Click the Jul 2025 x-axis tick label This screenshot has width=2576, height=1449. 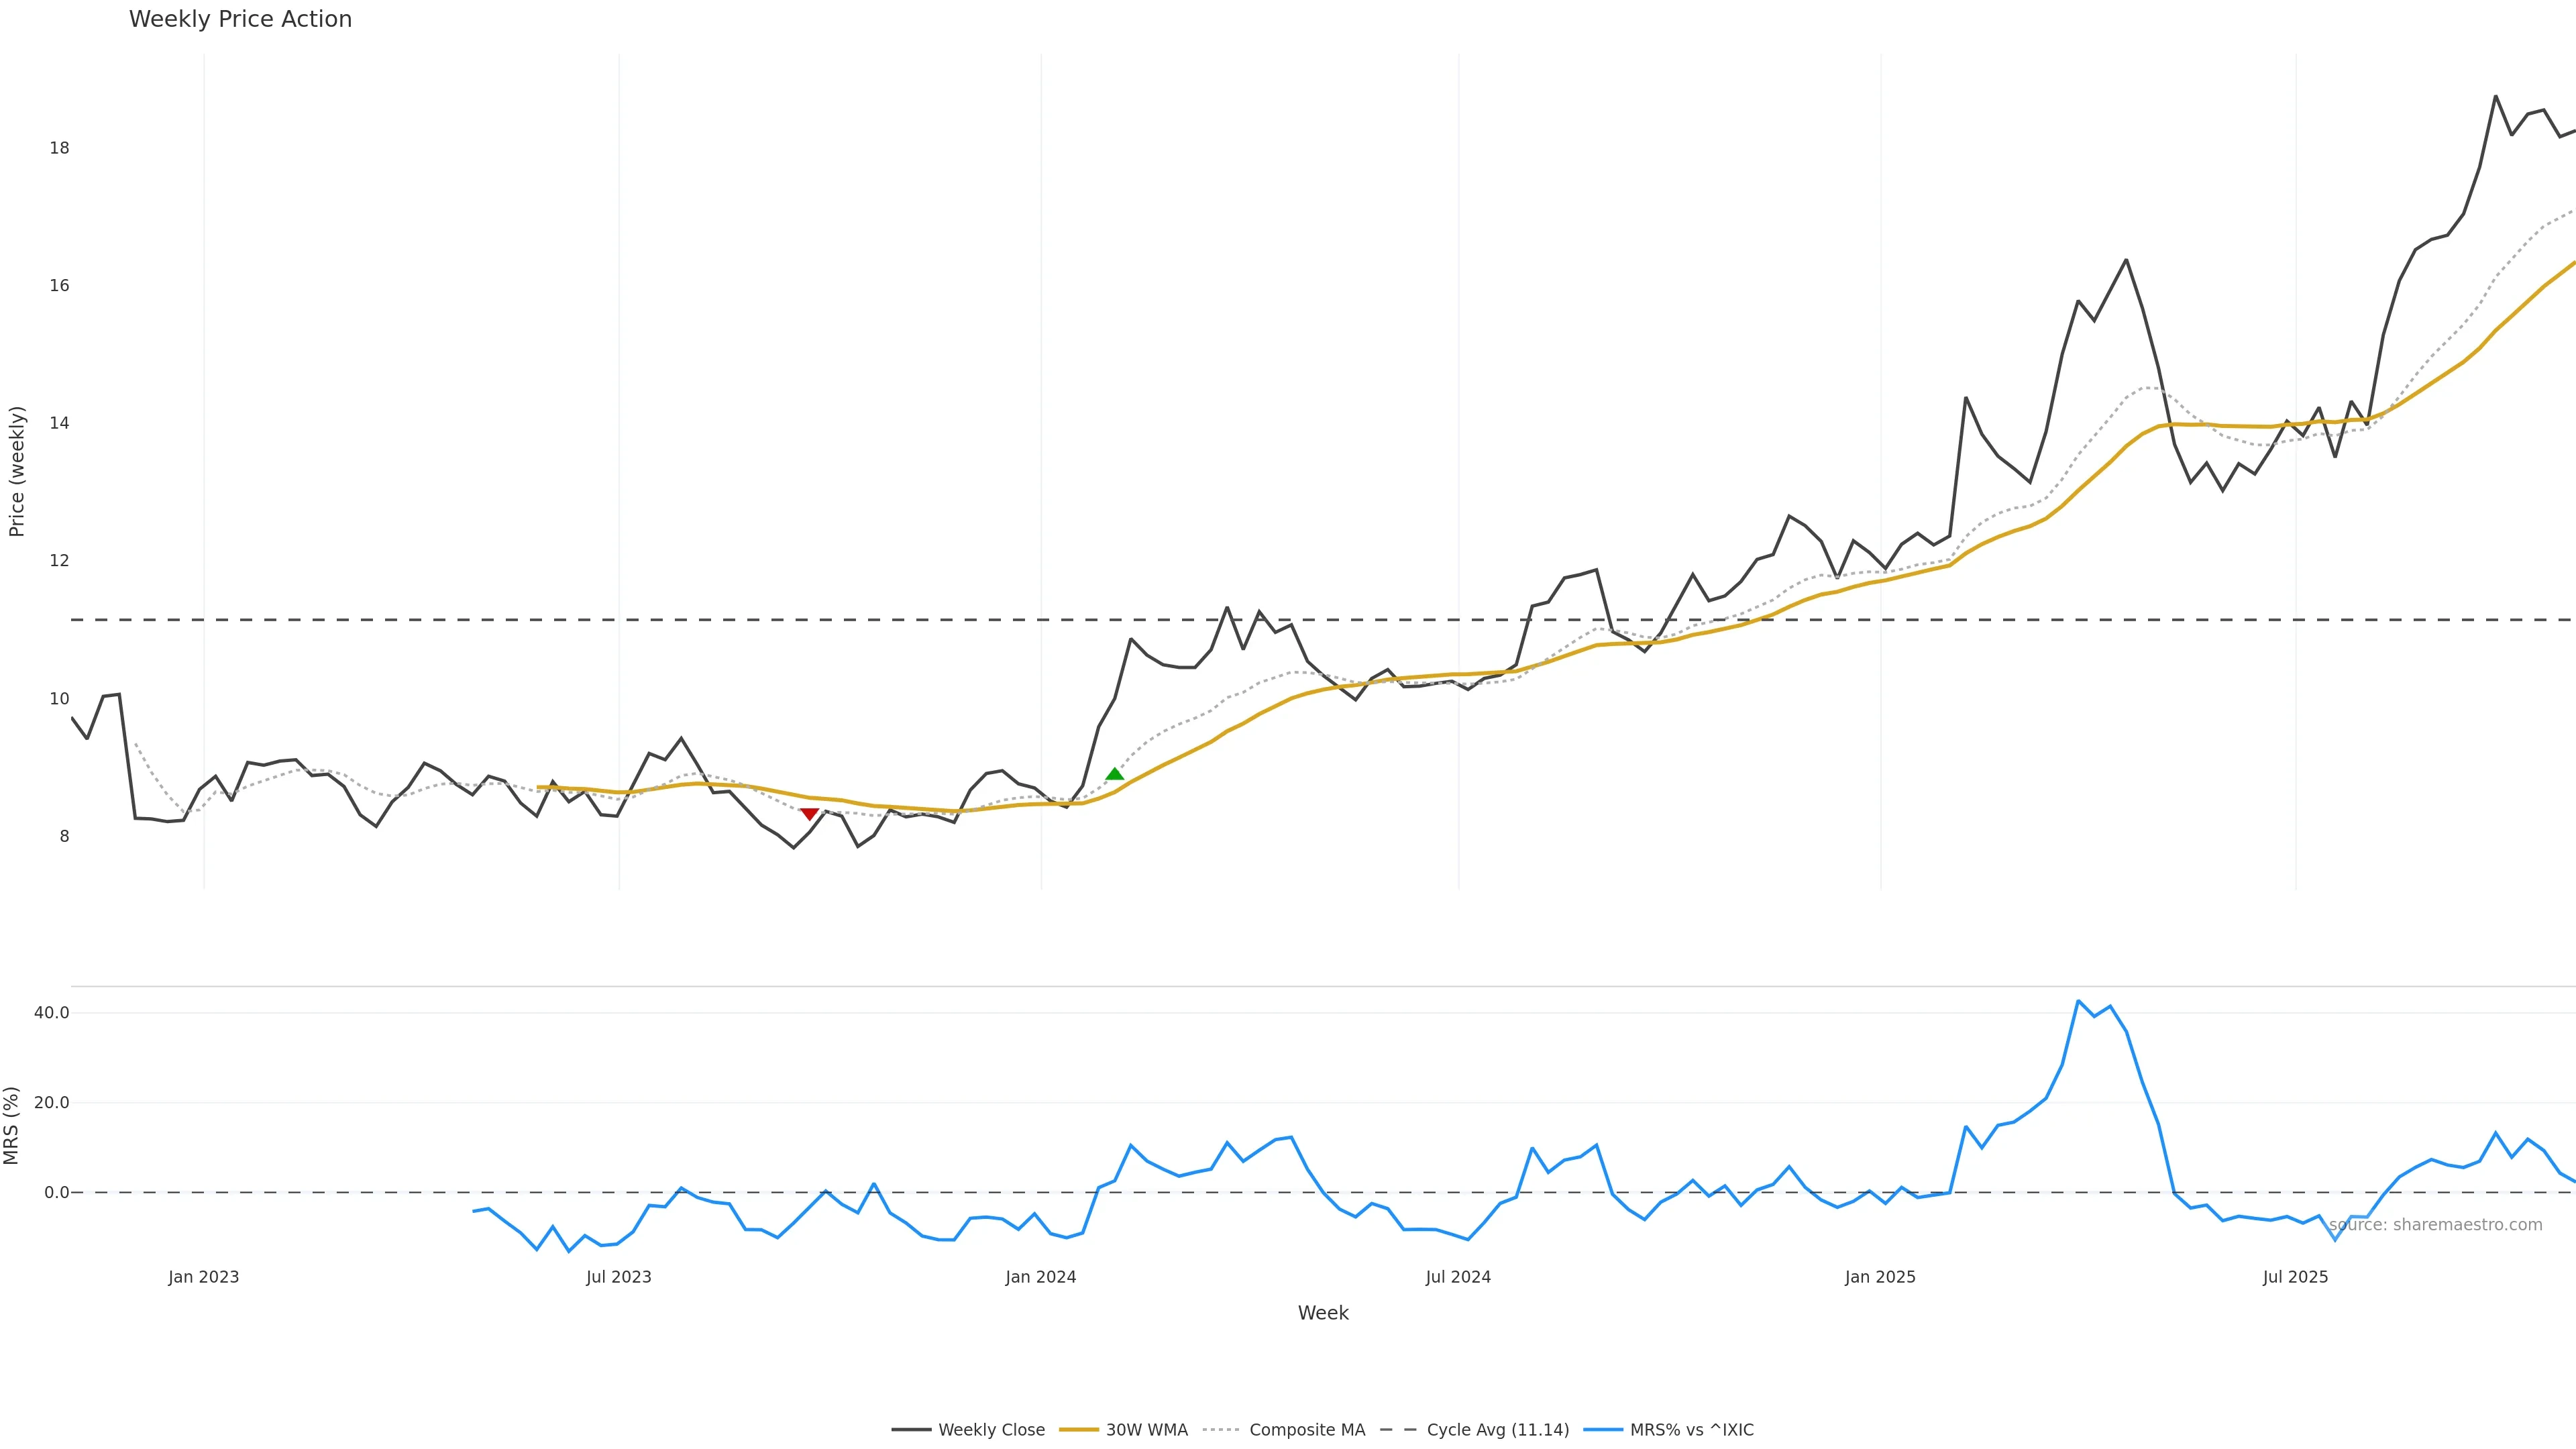[x=2295, y=1277]
